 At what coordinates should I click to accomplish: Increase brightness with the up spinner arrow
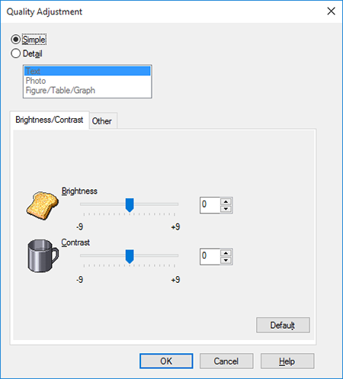[x=226, y=201]
